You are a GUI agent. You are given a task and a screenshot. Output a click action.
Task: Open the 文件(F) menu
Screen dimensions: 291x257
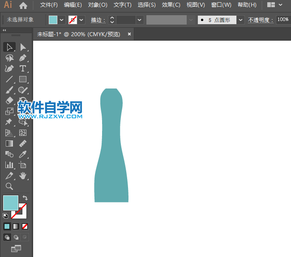49,5
